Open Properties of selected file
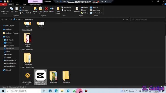This screenshot has width=166, height=93. (x=77, y=10)
